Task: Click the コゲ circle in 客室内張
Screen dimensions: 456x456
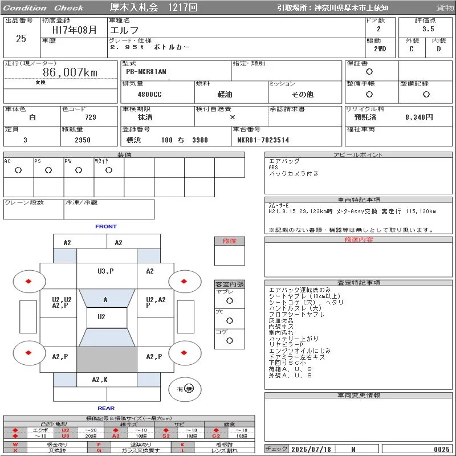Action: [230, 340]
